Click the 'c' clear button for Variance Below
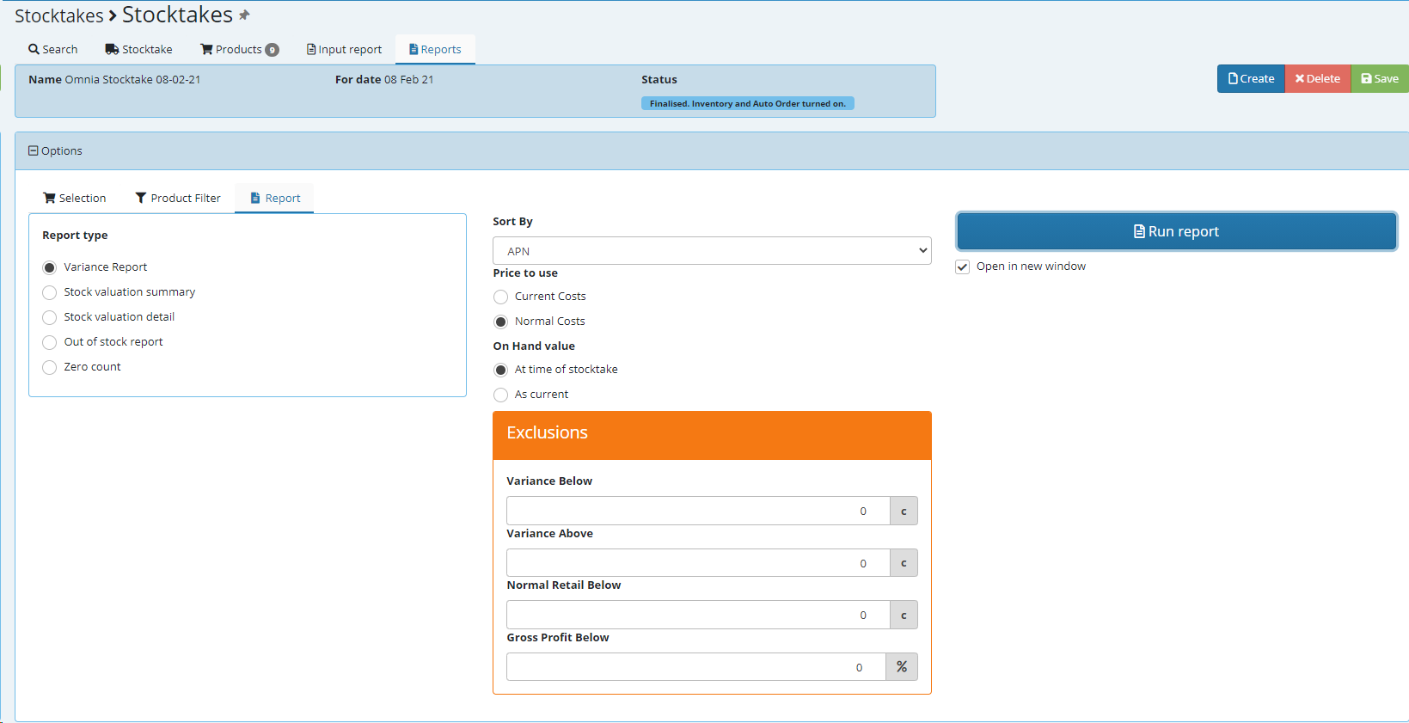The image size is (1409, 723). tap(903, 512)
